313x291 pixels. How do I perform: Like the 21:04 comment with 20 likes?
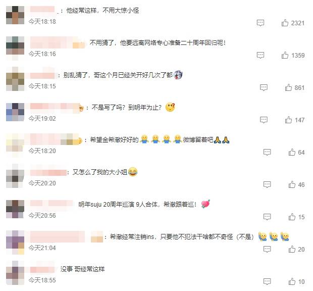coord(292,249)
